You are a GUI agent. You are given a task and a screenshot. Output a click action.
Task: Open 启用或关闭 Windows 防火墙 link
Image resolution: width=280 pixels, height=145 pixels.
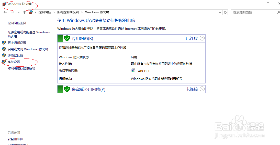(x=28, y=49)
